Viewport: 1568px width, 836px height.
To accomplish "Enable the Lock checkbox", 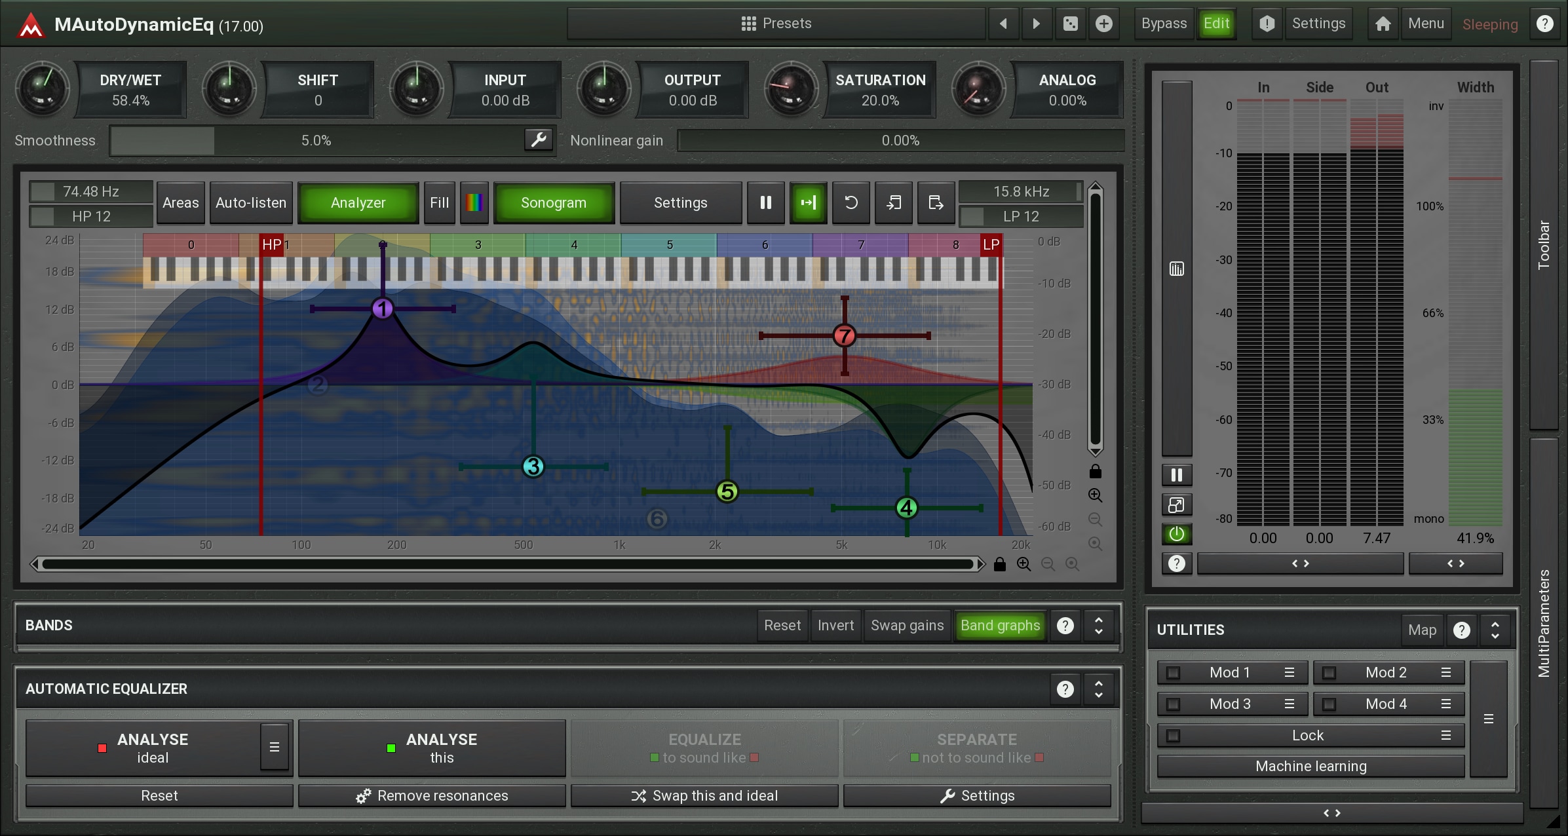I will click(1174, 736).
